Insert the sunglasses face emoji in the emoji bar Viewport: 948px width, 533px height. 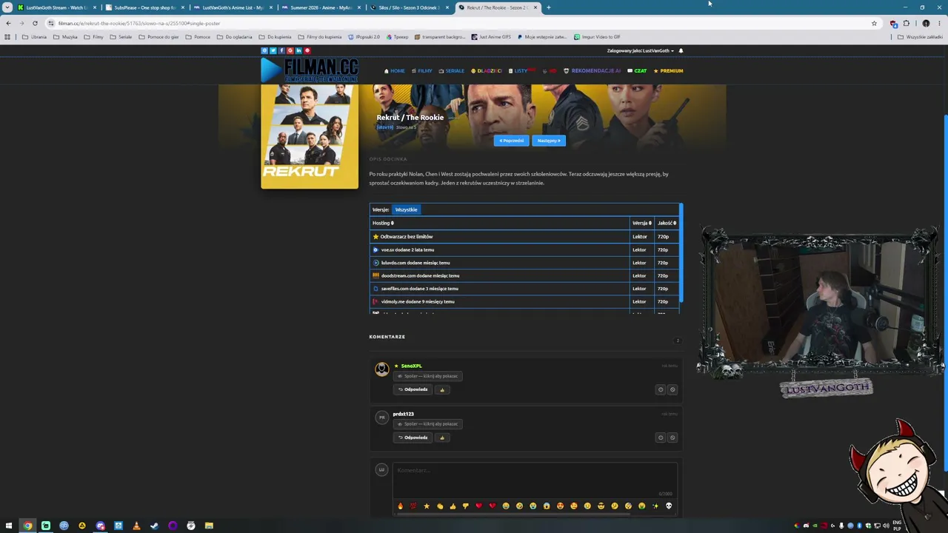coord(601,506)
